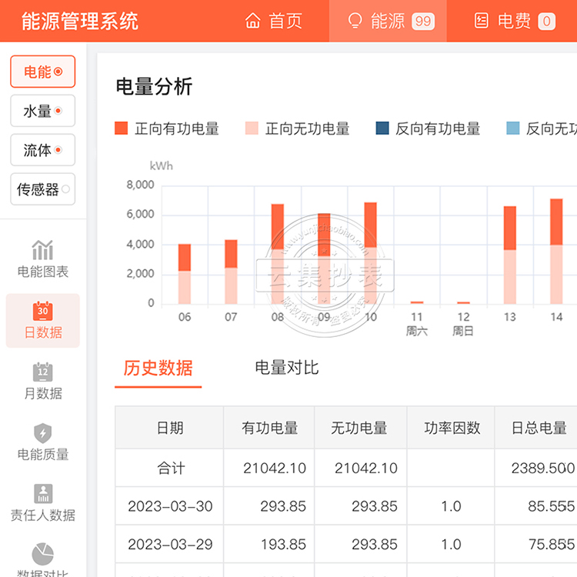
Task: Click the 电费 bill icon
Action: (x=482, y=21)
